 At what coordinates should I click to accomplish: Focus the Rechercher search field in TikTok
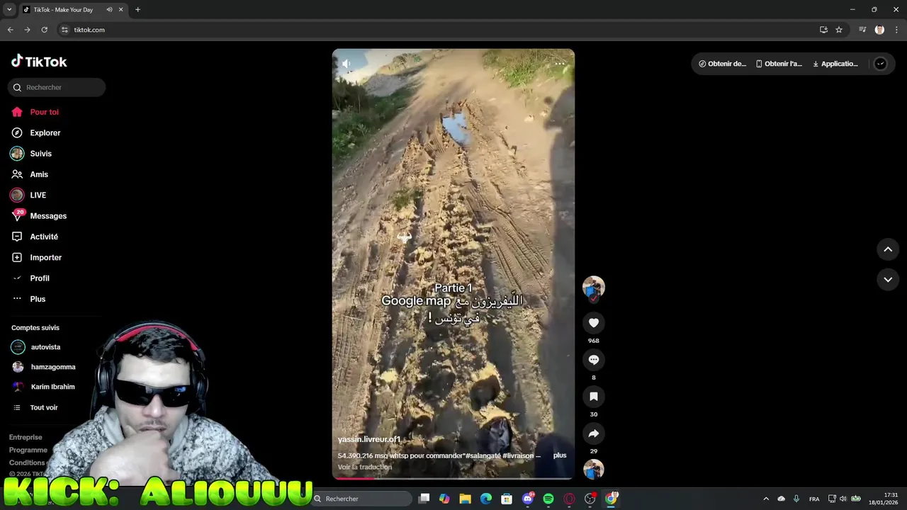click(x=57, y=87)
